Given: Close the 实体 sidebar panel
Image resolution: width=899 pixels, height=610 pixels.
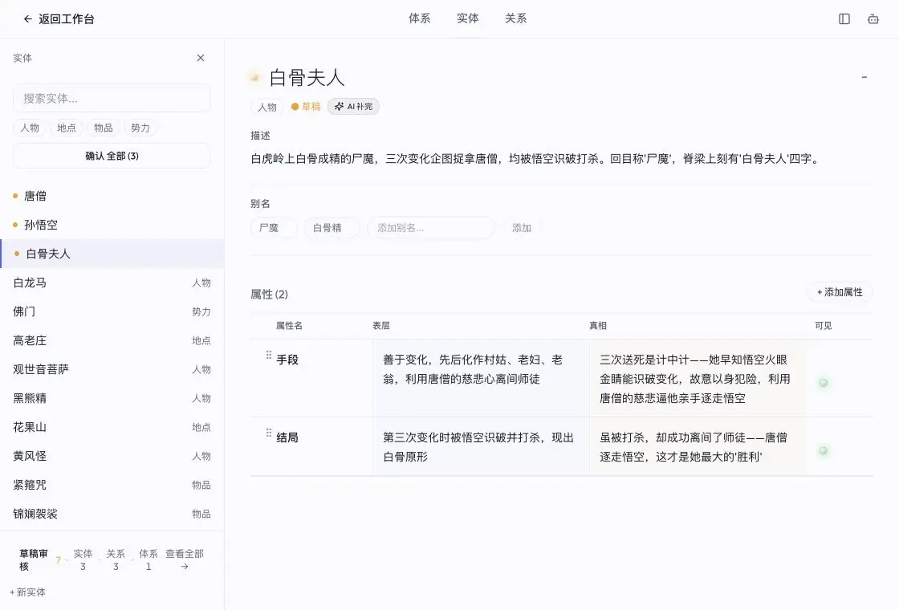Looking at the screenshot, I should tap(200, 58).
